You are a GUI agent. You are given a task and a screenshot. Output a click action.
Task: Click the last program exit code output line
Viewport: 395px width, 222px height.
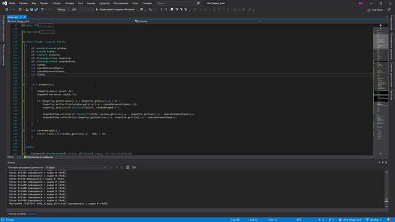pos(59,203)
